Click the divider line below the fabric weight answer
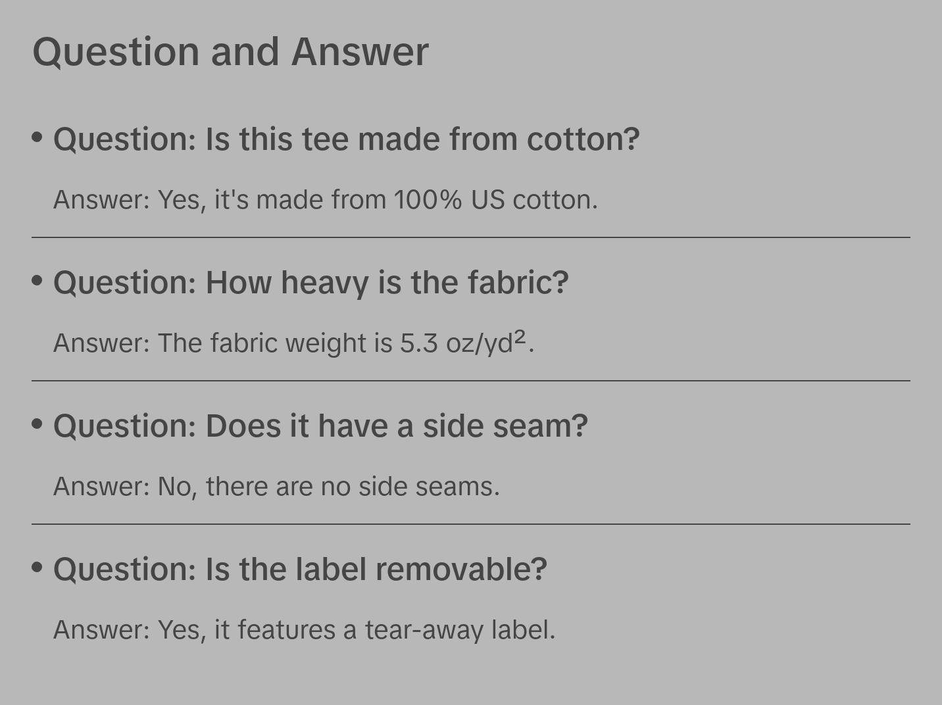The width and height of the screenshot is (942, 705). pyautogui.click(x=471, y=381)
